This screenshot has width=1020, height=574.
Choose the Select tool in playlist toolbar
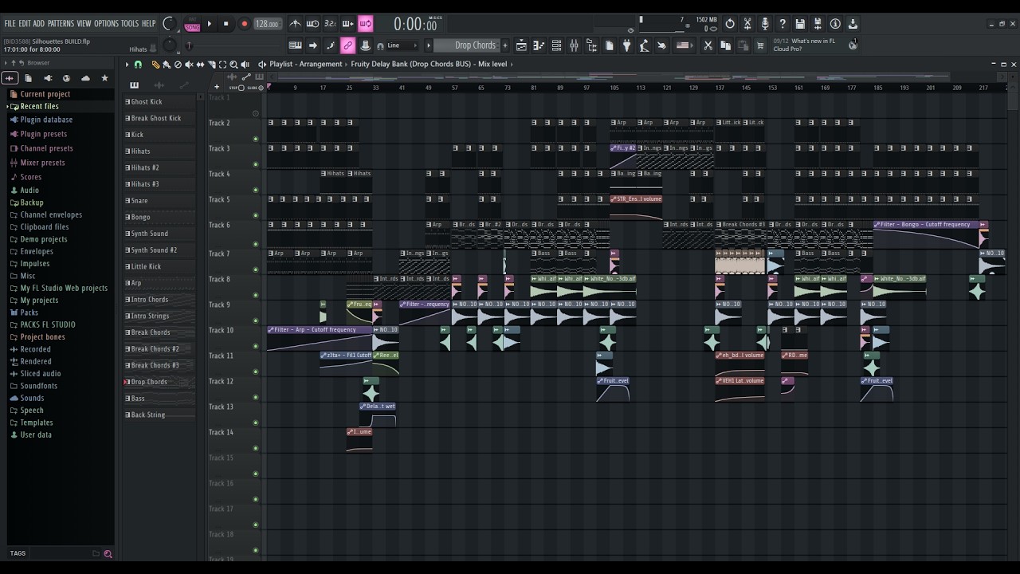(222, 64)
